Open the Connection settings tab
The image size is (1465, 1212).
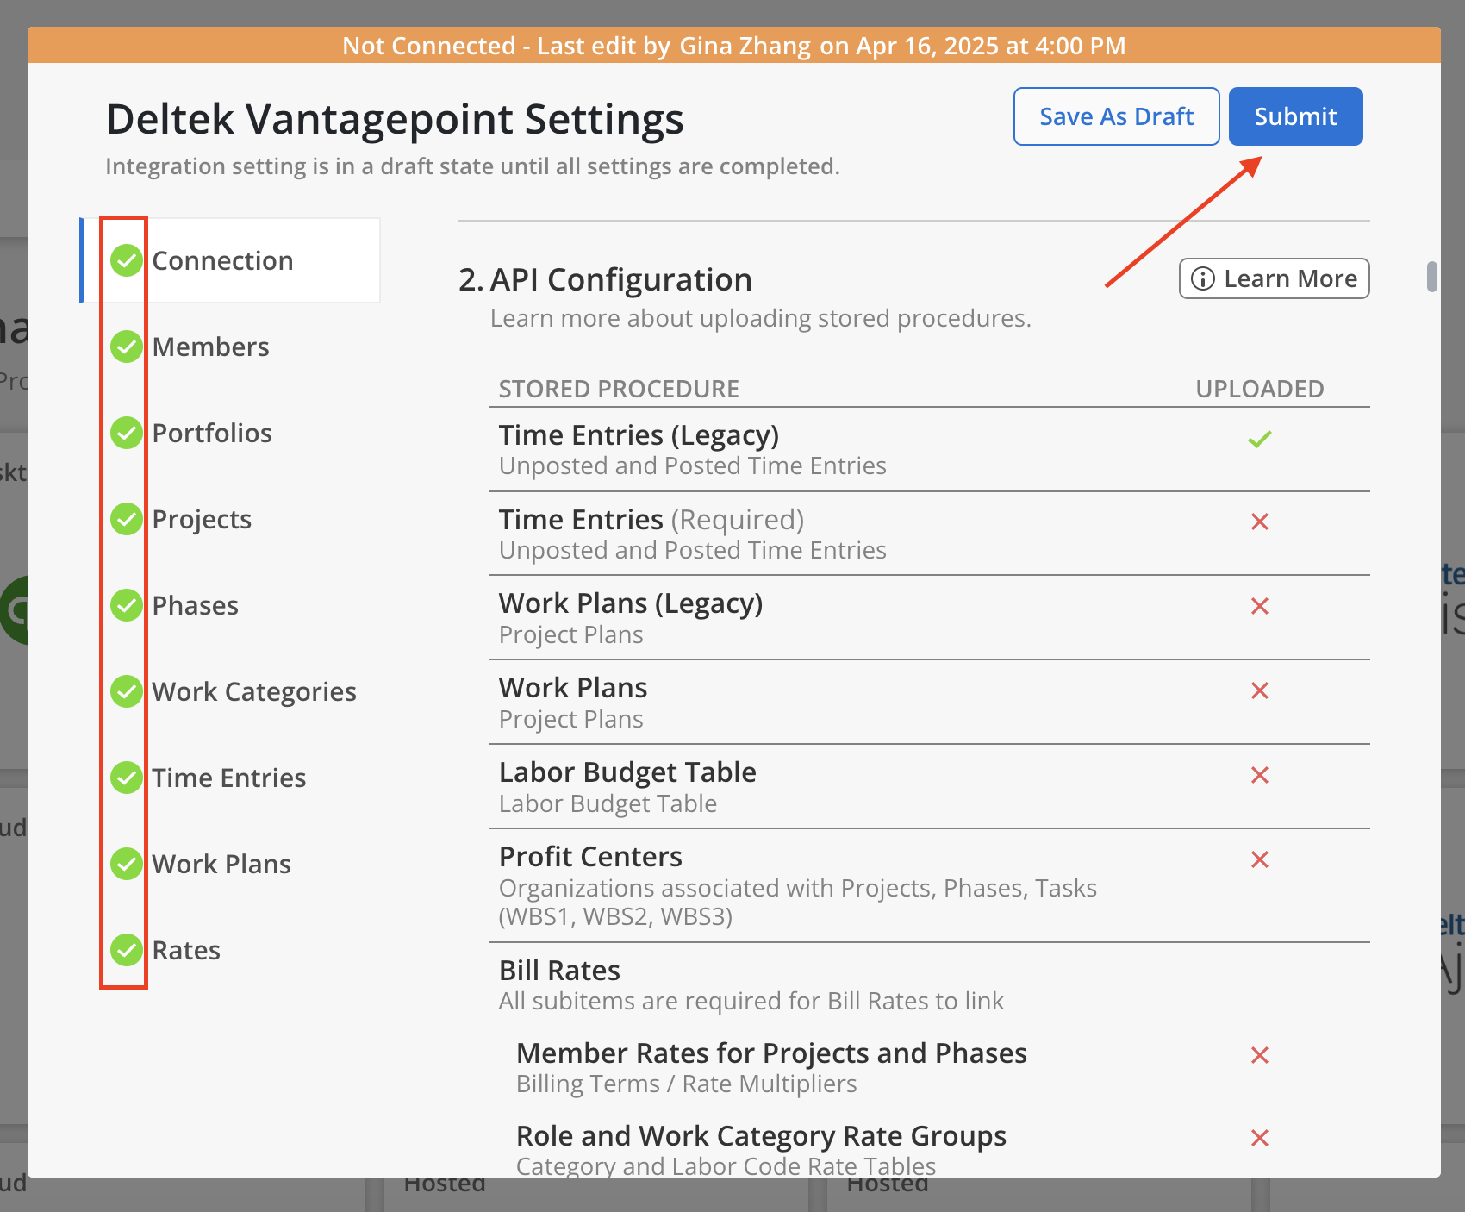pos(231,260)
